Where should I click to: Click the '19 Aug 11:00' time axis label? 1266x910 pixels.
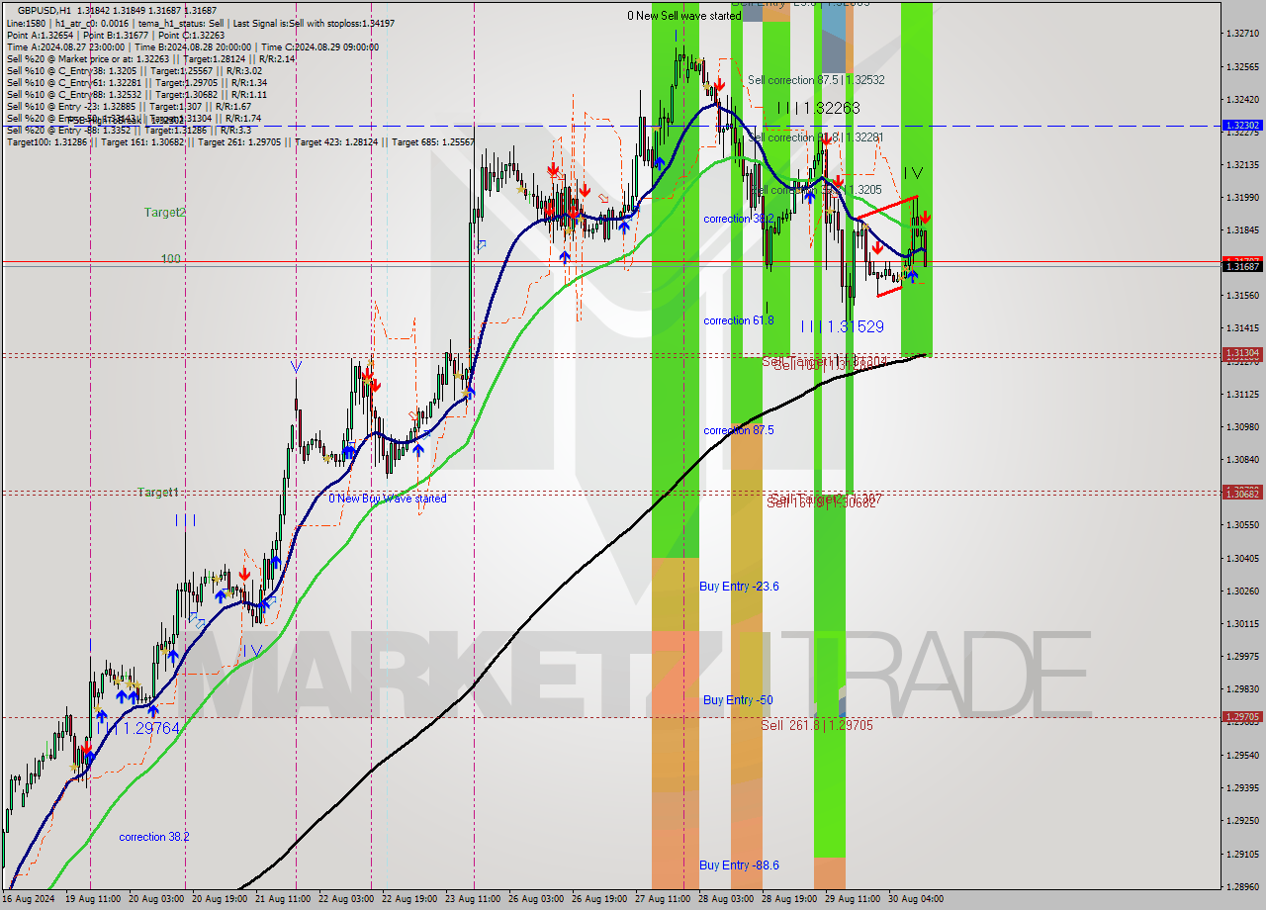coord(93,899)
